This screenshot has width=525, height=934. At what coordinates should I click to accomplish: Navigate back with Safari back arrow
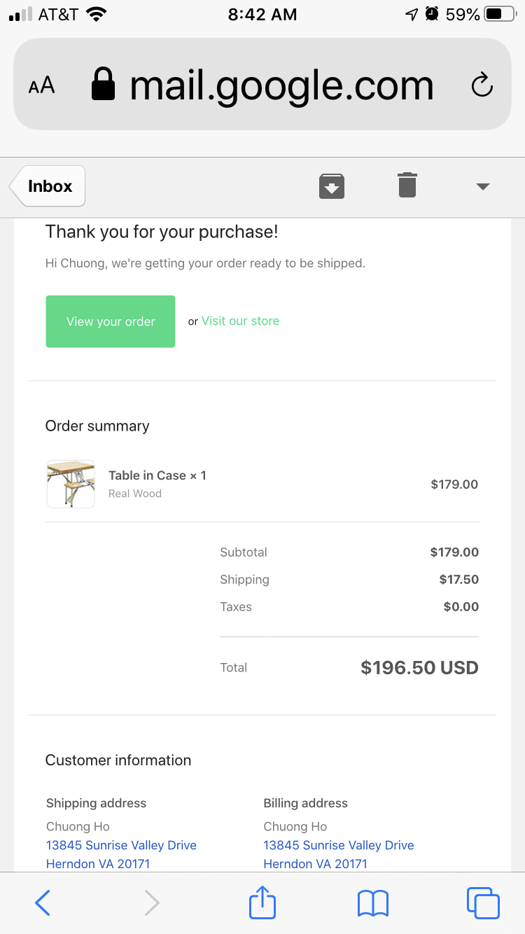[43, 902]
